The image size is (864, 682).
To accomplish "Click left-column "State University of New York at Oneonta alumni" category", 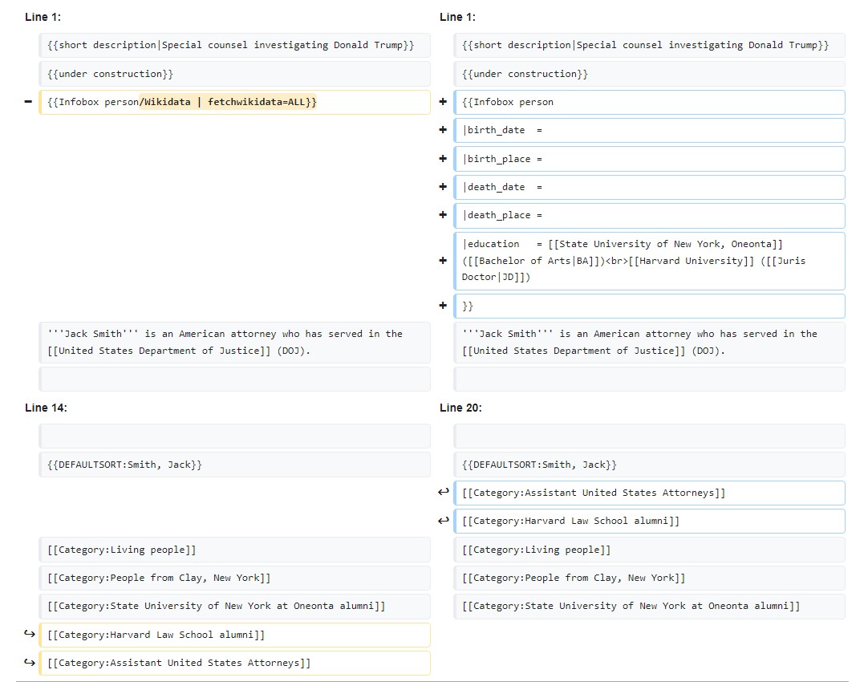I will click(x=235, y=606).
